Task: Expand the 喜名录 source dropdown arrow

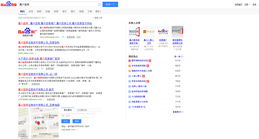Action: [x=29, y=84]
